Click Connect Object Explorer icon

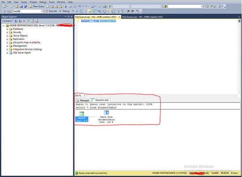pos(16,21)
